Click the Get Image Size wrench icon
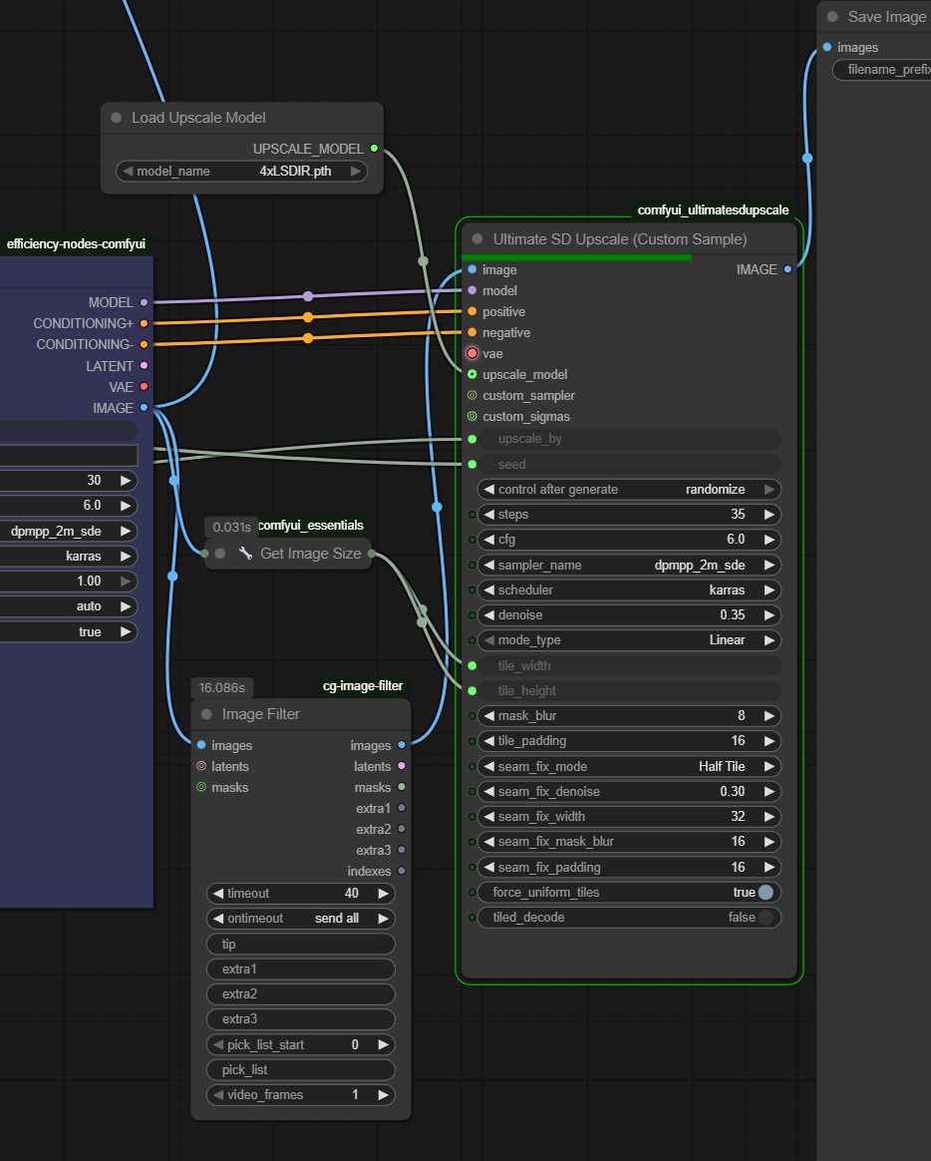The image size is (931, 1161). pyautogui.click(x=245, y=554)
